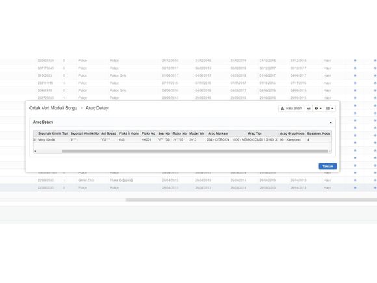Screen dimensions: 377x283
Task: Click the Basamak Kodu column header
Action: (318, 133)
